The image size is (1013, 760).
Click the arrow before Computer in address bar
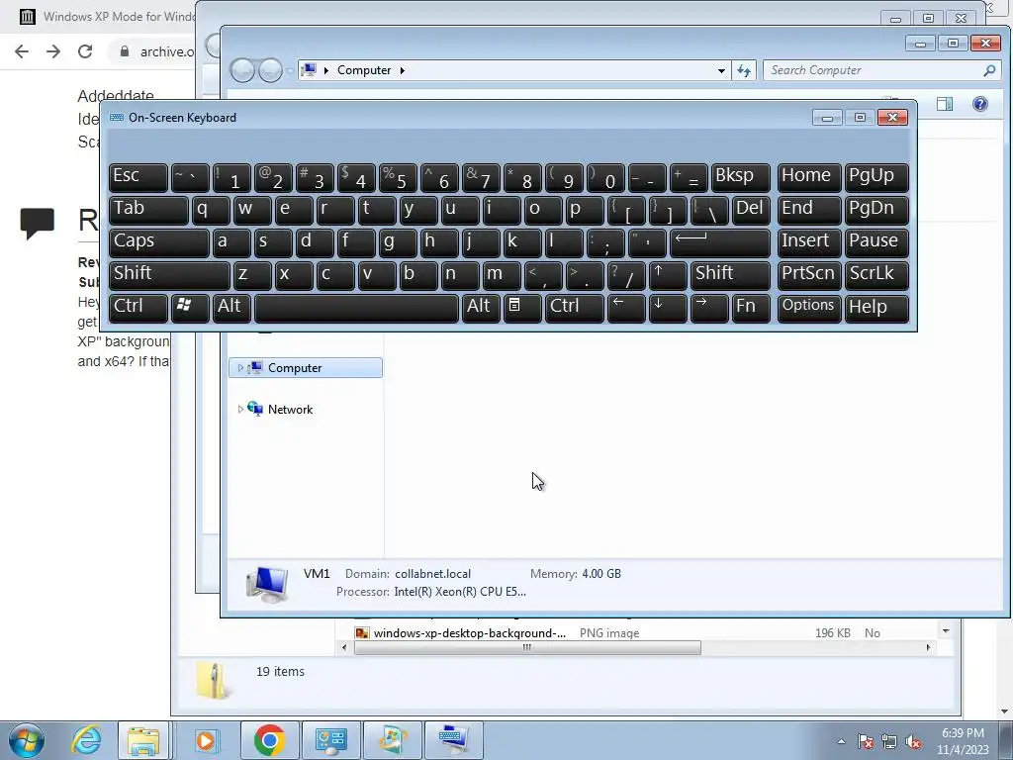(x=326, y=70)
